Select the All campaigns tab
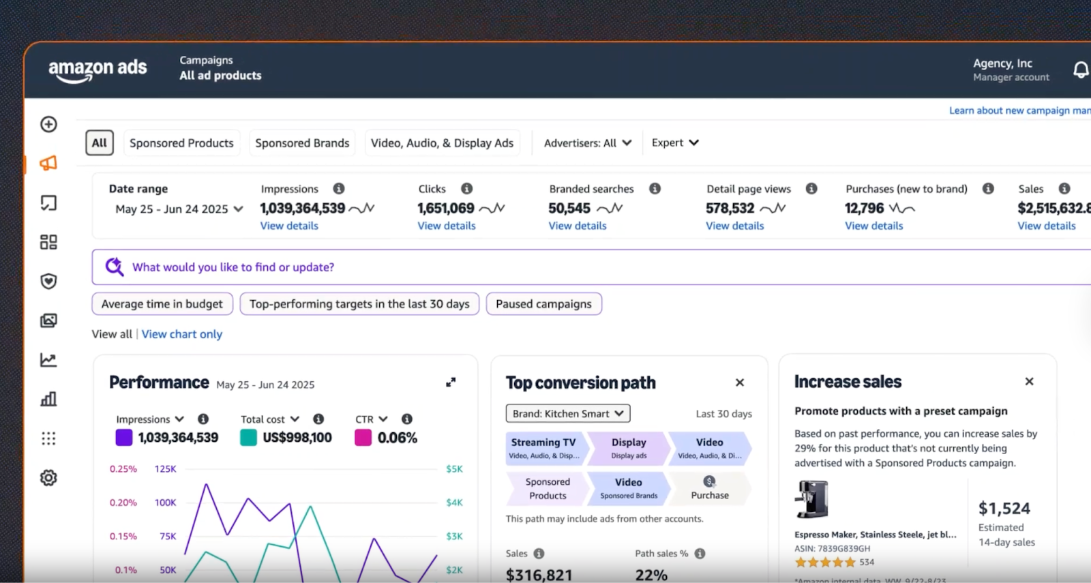The width and height of the screenshot is (1091, 583). (x=100, y=143)
